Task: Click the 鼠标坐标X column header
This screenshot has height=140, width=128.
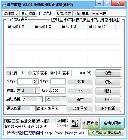Action: pos(47,27)
